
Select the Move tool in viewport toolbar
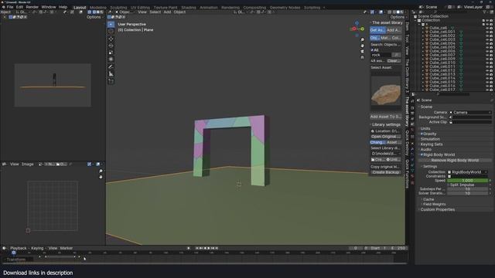(x=111, y=39)
